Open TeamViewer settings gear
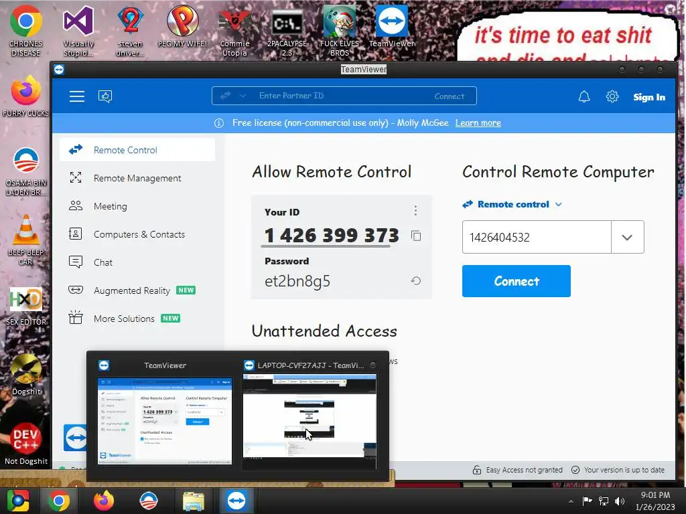This screenshot has width=686, height=514. (x=612, y=96)
